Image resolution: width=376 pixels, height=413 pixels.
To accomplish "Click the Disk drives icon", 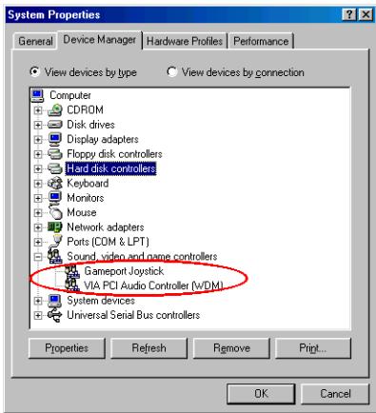I will click(x=54, y=125).
